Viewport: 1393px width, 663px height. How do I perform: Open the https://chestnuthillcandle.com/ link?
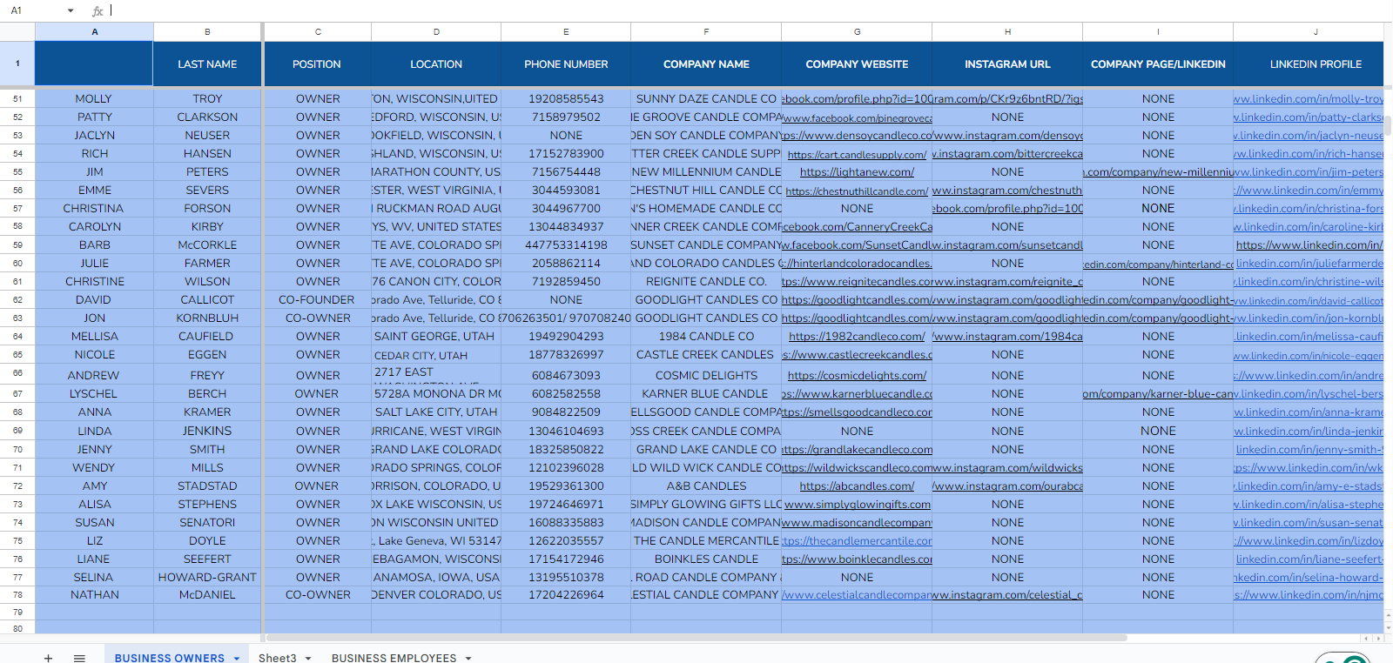pos(857,191)
